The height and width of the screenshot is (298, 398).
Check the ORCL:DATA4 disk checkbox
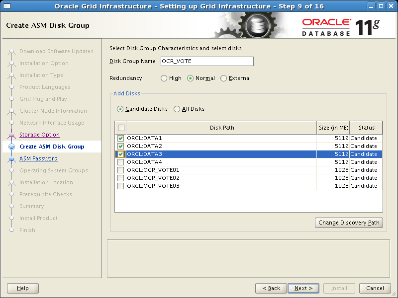click(120, 162)
